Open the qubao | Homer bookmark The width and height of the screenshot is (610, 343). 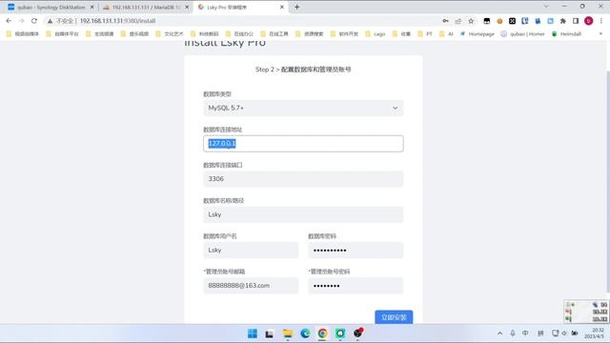coord(522,34)
